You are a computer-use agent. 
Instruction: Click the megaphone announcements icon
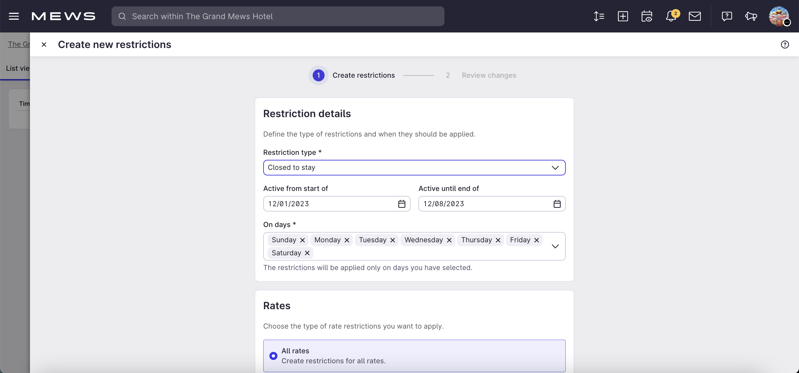(x=751, y=16)
